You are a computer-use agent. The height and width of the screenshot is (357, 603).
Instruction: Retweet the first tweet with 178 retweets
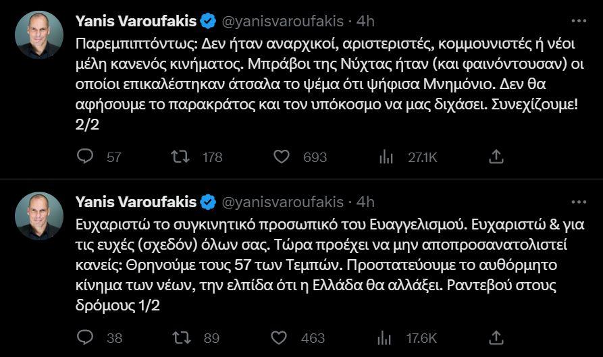click(x=181, y=157)
